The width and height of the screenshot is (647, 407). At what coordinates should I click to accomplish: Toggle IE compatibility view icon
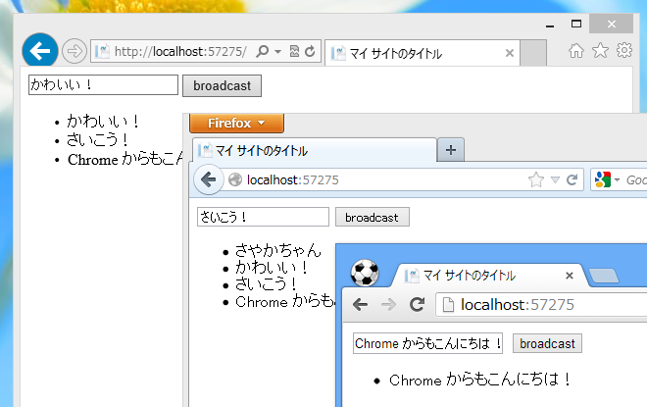pos(294,51)
